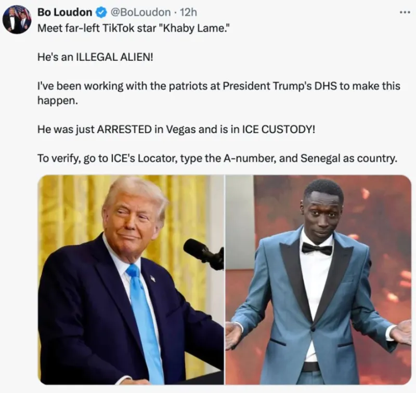Click the light blue necktie in left photo
The height and width of the screenshot is (393, 416).
146,323
